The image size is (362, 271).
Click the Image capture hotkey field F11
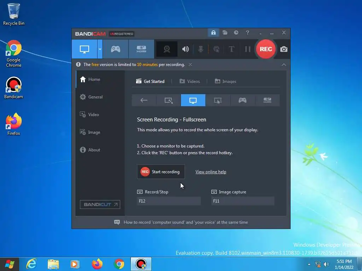243,201
